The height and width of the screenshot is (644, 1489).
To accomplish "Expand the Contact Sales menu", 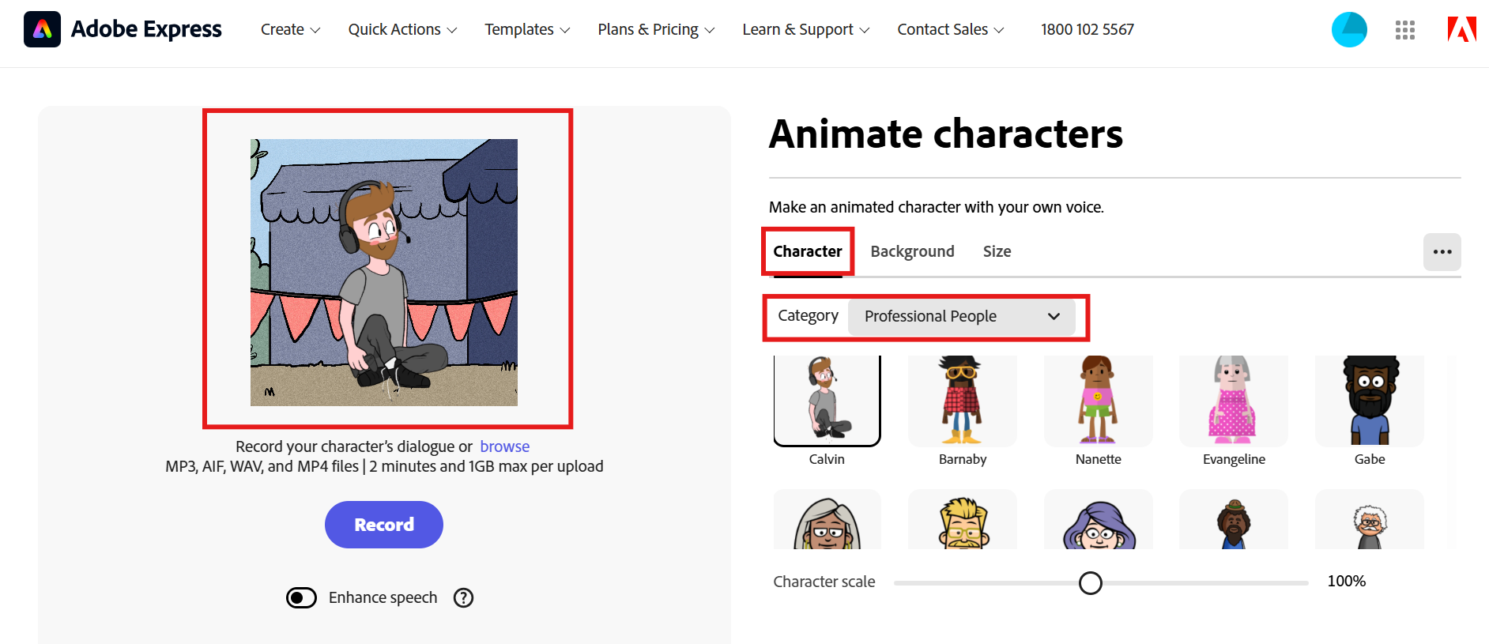I will [x=950, y=29].
